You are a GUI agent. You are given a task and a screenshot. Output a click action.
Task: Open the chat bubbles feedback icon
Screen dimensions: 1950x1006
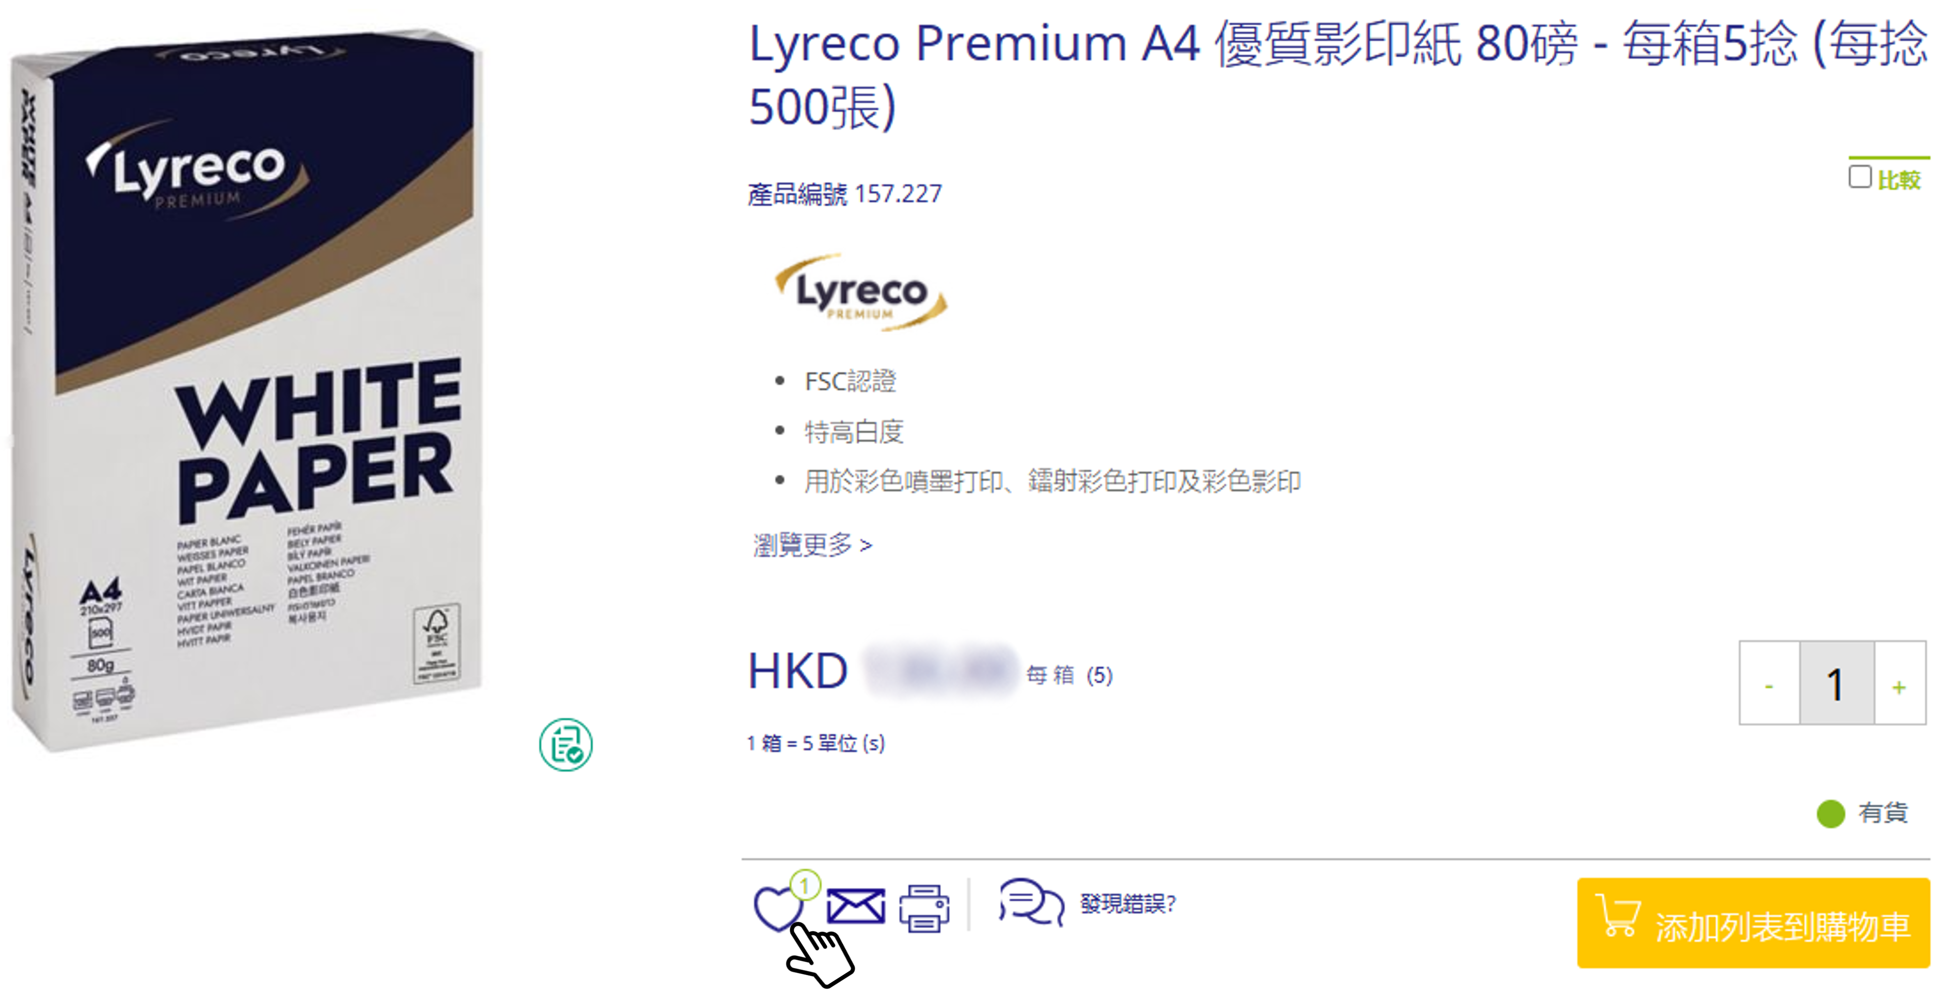1031,902
